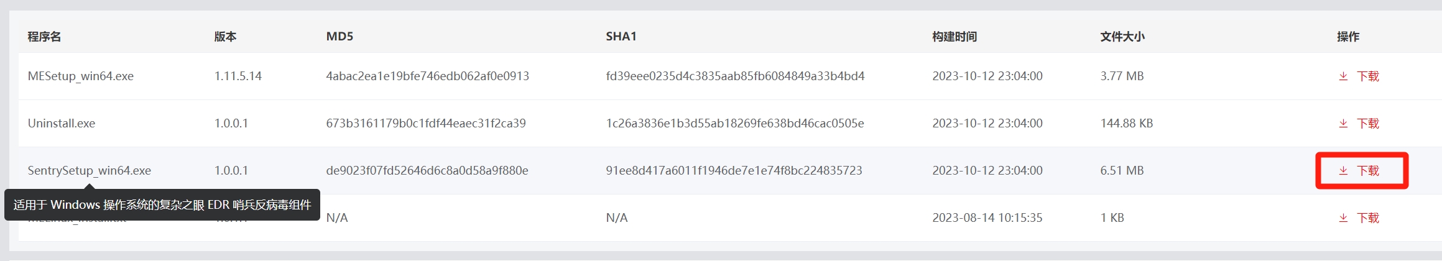This screenshot has width=1442, height=261.
Task: Click the SHA1 column header
Action: click(x=621, y=37)
